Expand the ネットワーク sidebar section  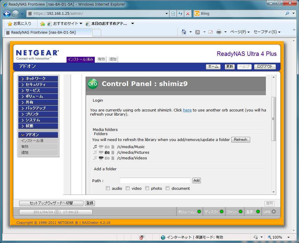[38, 79]
